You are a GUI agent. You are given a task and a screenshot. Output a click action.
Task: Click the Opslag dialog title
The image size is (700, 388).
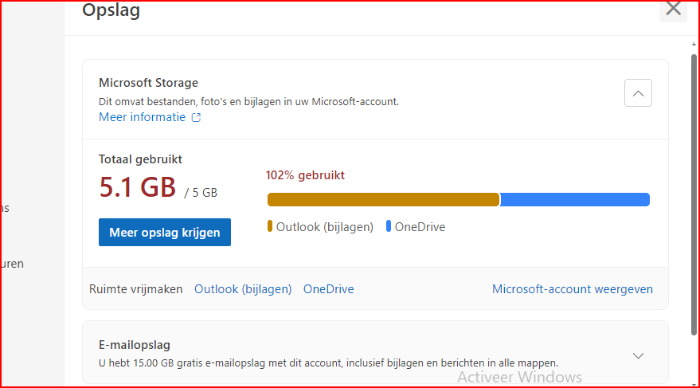tap(111, 10)
